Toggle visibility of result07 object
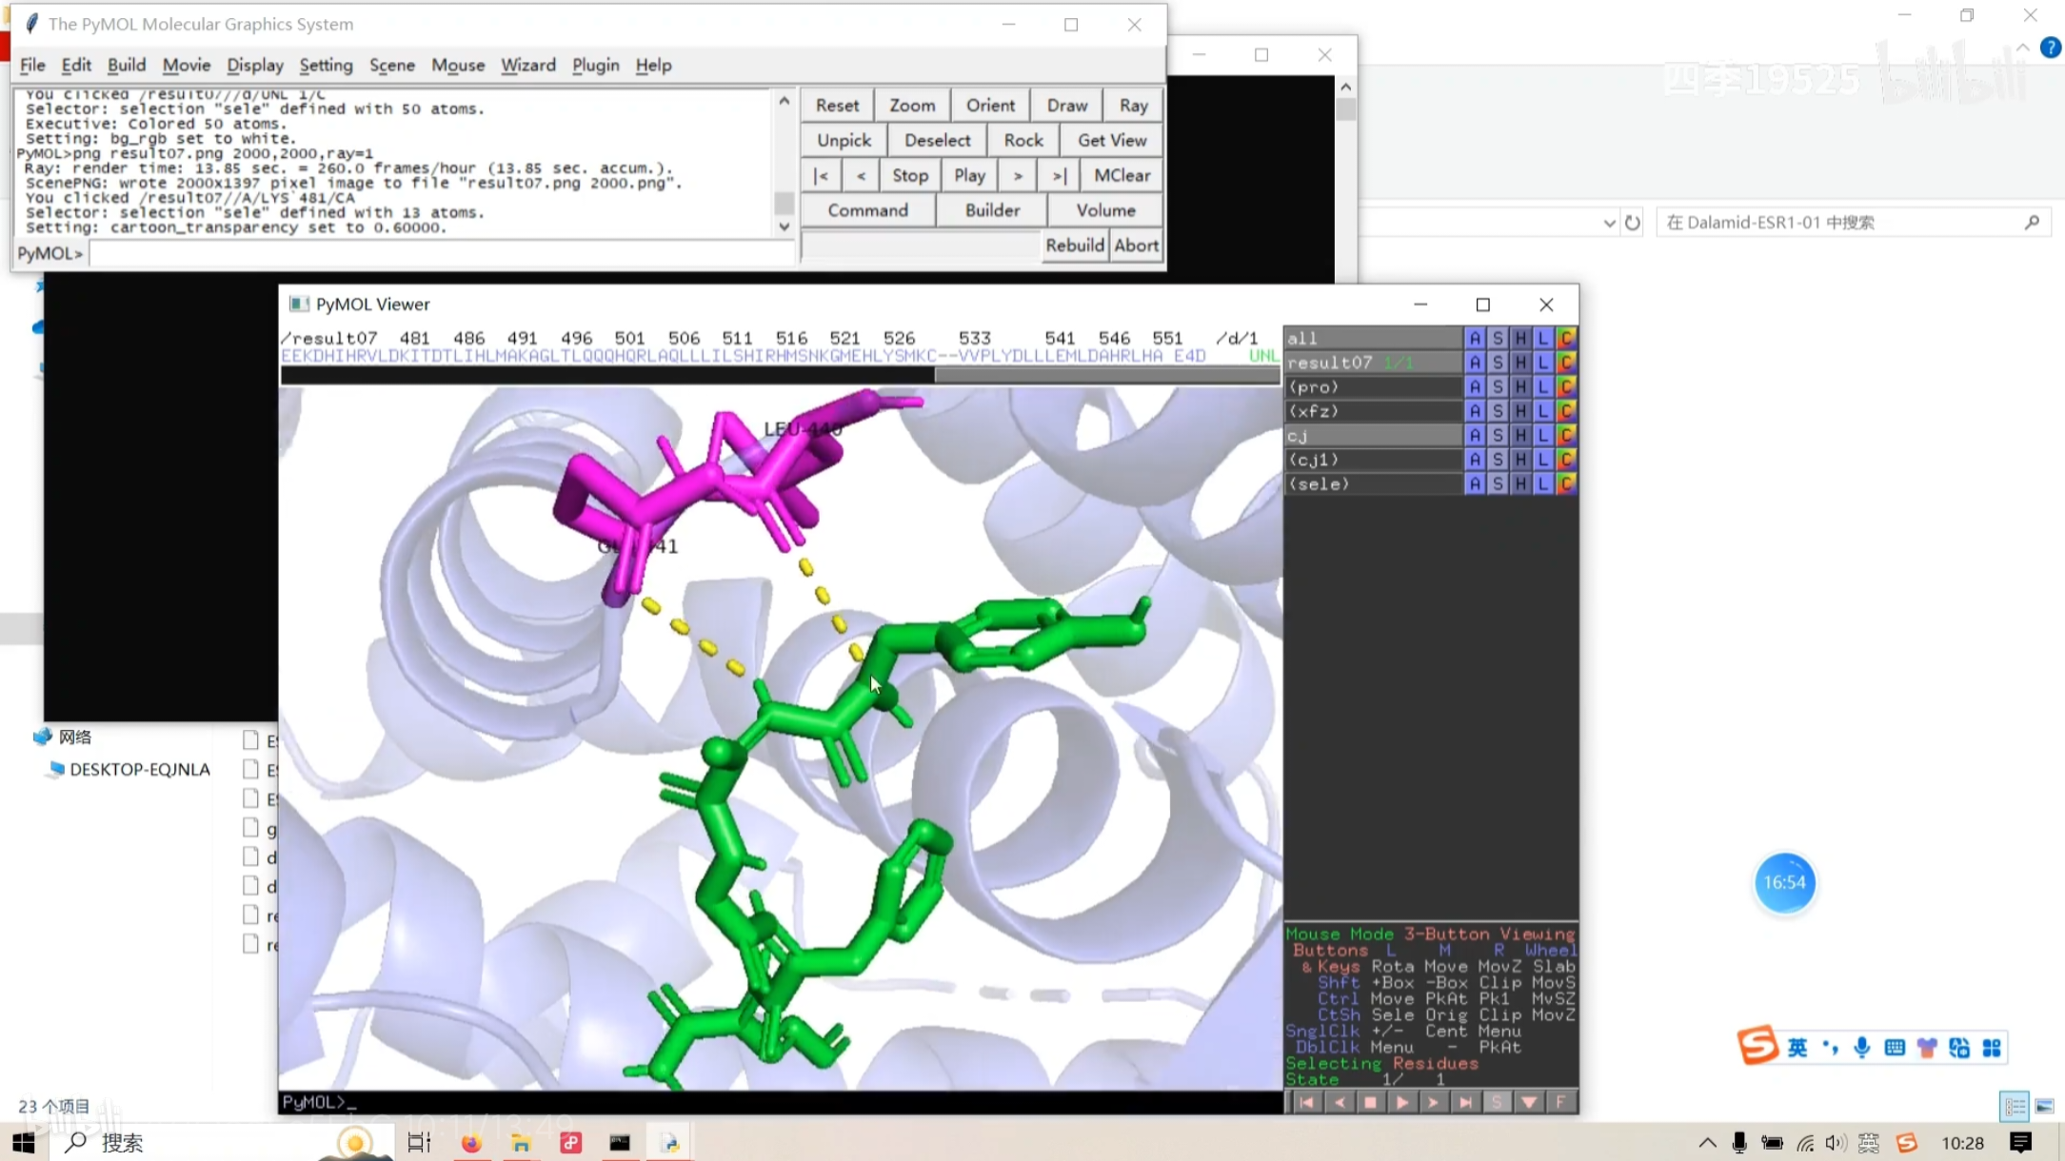2065x1161 pixels. point(1372,363)
